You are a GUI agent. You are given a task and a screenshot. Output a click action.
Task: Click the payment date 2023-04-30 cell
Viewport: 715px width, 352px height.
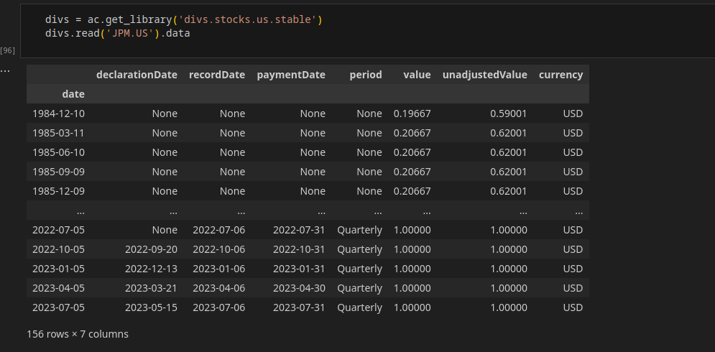[x=299, y=288]
